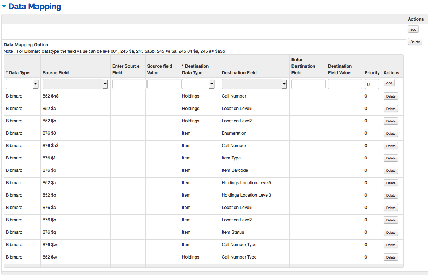The width and height of the screenshot is (429, 276).
Task: Remove the Holdings Location Level5 Item row
Action: 390,183
